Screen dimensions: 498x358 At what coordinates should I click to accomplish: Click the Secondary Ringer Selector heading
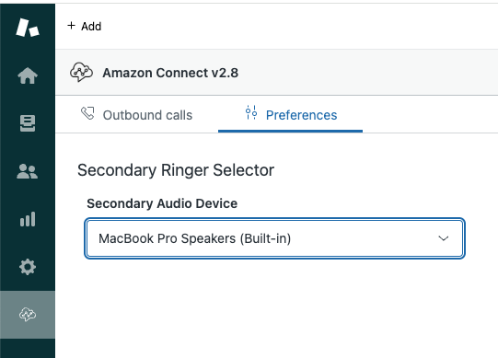click(x=176, y=170)
